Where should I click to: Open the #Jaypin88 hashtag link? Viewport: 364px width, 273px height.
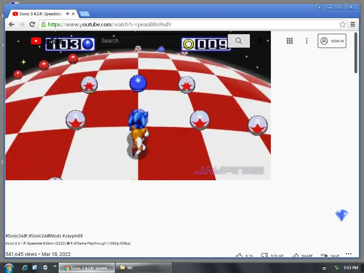pyautogui.click(x=73, y=236)
